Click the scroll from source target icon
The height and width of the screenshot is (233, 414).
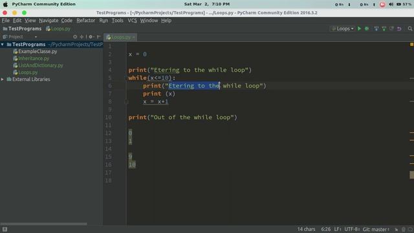(75, 37)
